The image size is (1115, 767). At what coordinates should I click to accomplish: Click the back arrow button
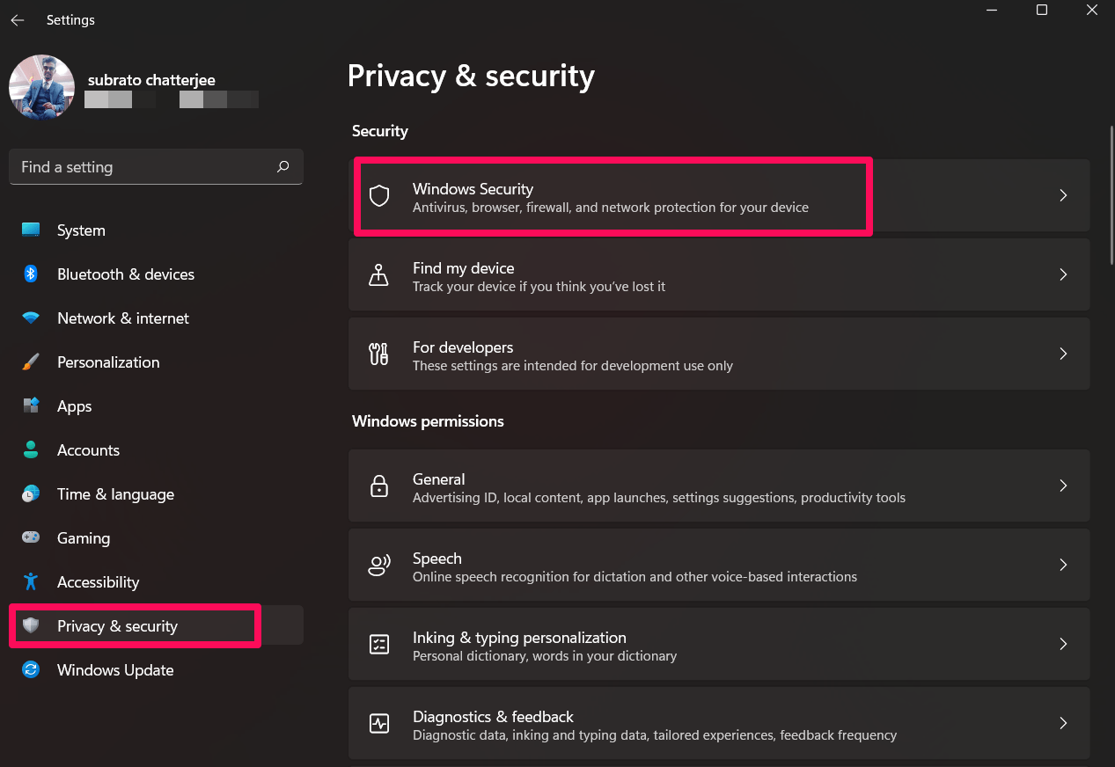pyautogui.click(x=17, y=19)
